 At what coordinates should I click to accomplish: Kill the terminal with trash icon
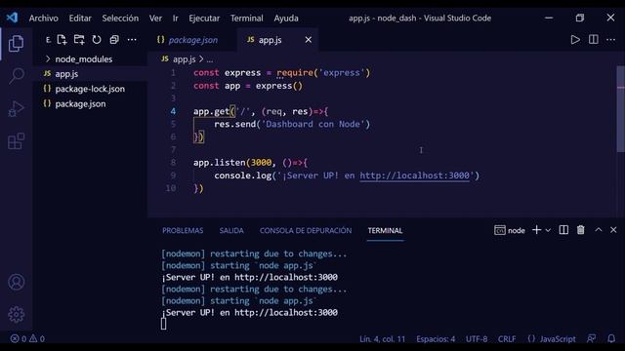pos(581,230)
